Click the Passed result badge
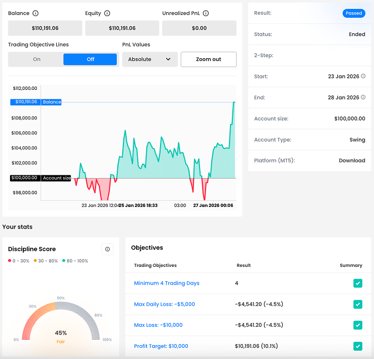Screen dimensions: 374x359 (x=353, y=13)
